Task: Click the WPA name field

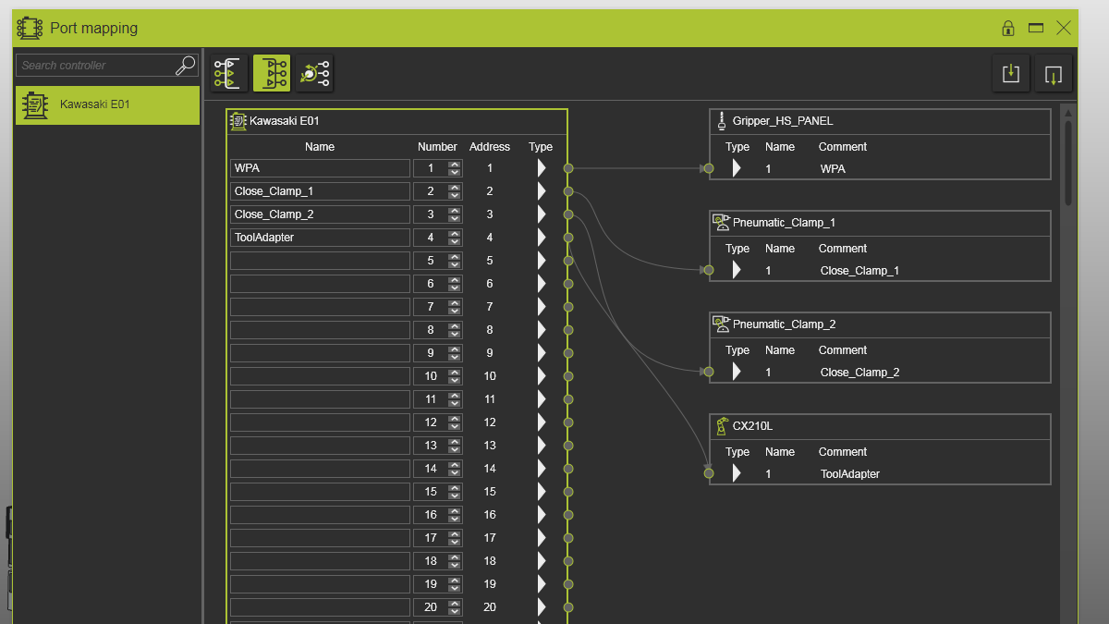Action: tap(320, 168)
